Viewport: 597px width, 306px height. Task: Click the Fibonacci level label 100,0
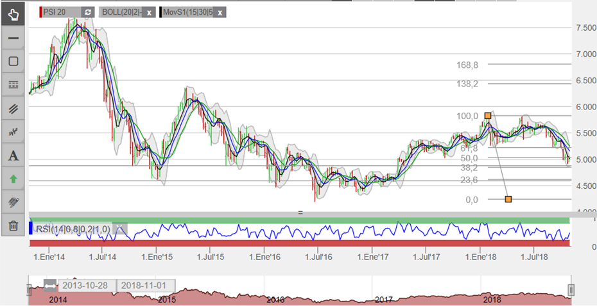click(x=467, y=116)
